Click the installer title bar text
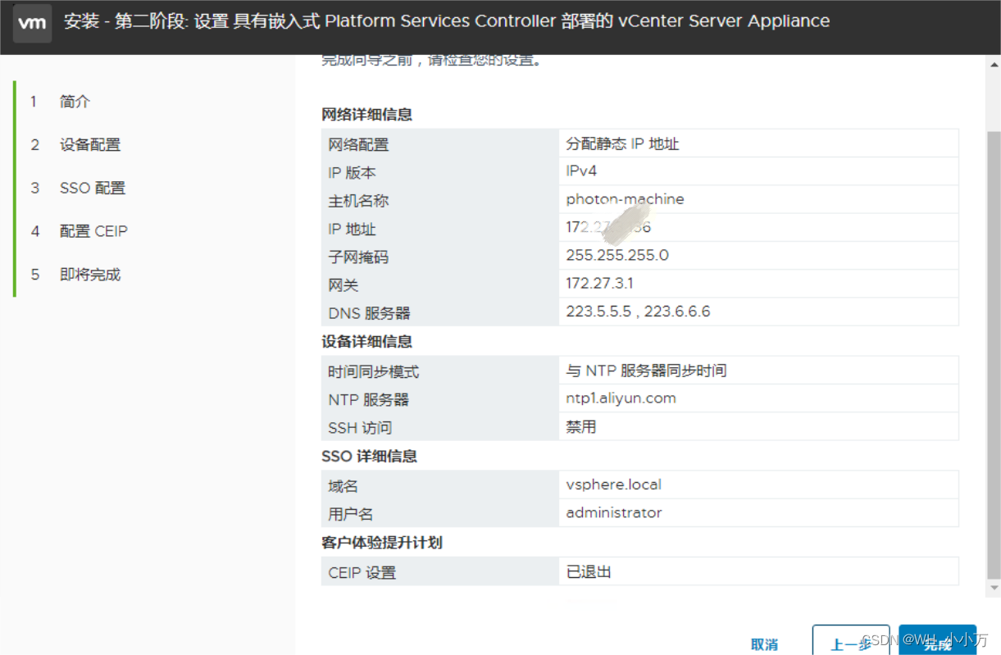Screen dimensions: 1001x655 [447, 21]
